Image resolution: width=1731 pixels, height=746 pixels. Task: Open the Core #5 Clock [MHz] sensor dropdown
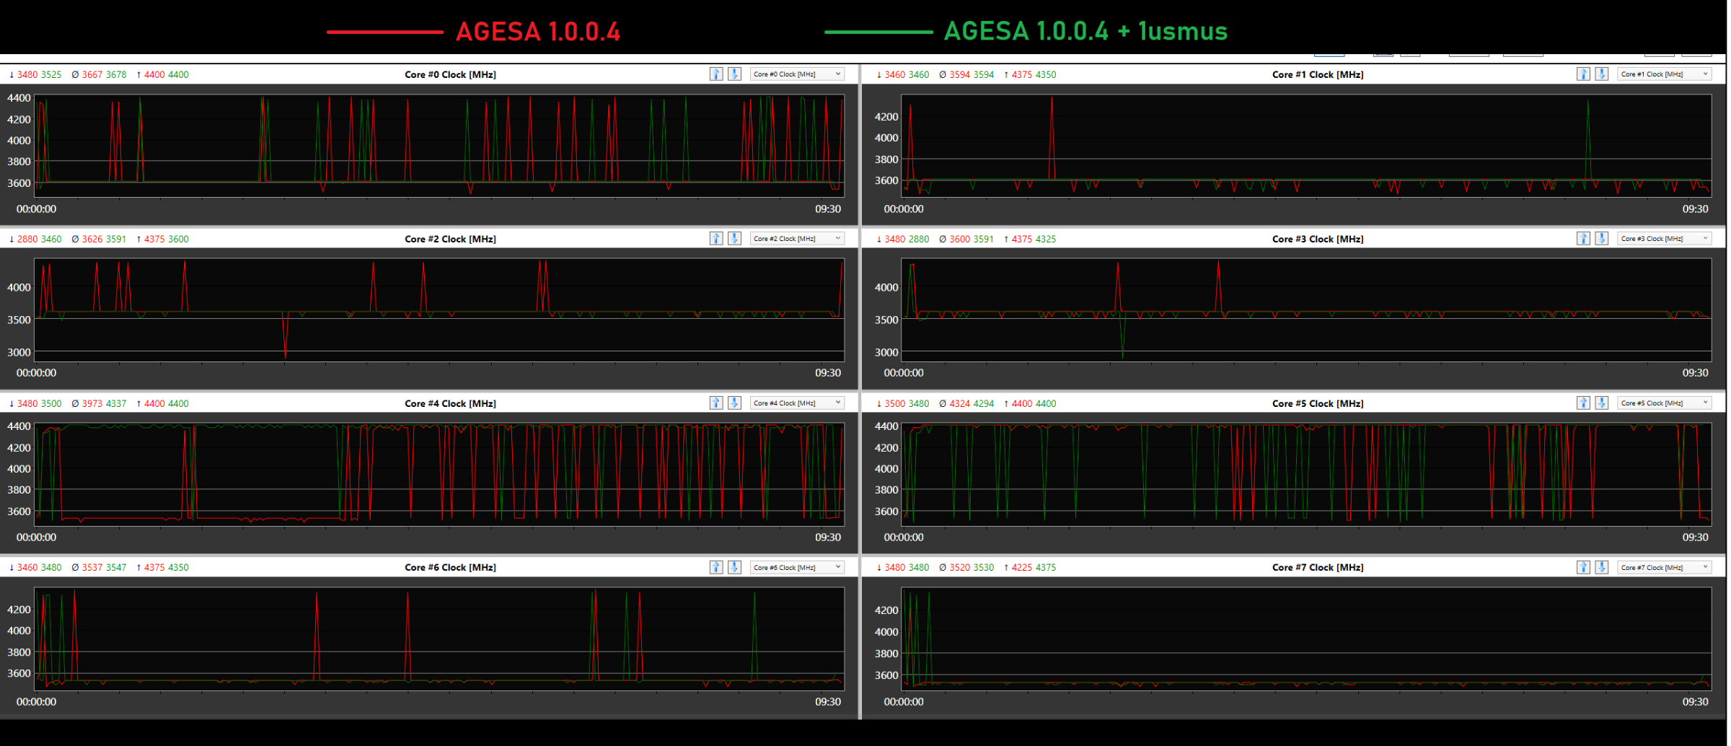(x=1664, y=403)
